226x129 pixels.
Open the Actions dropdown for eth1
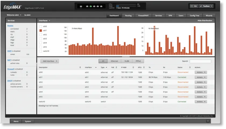point(201,77)
